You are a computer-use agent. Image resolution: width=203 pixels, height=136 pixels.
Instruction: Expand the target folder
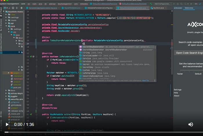[x=9, y=73]
